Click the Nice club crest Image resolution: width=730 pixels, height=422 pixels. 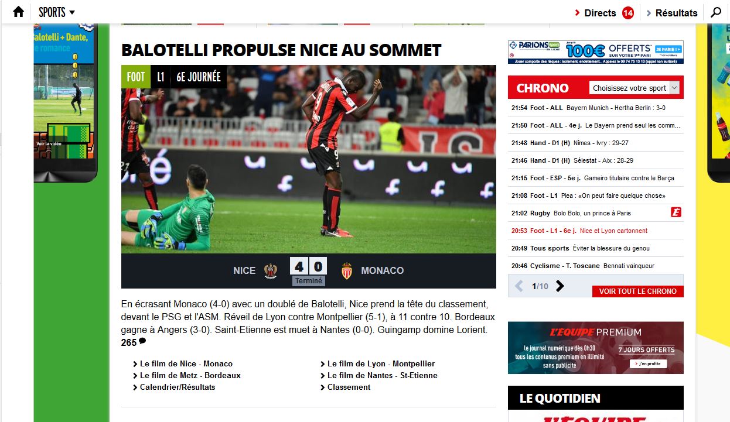tap(270, 270)
